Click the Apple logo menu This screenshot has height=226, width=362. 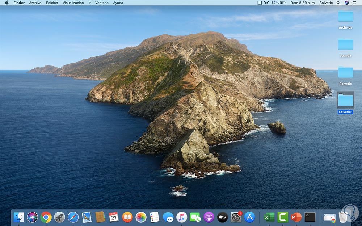7,3
